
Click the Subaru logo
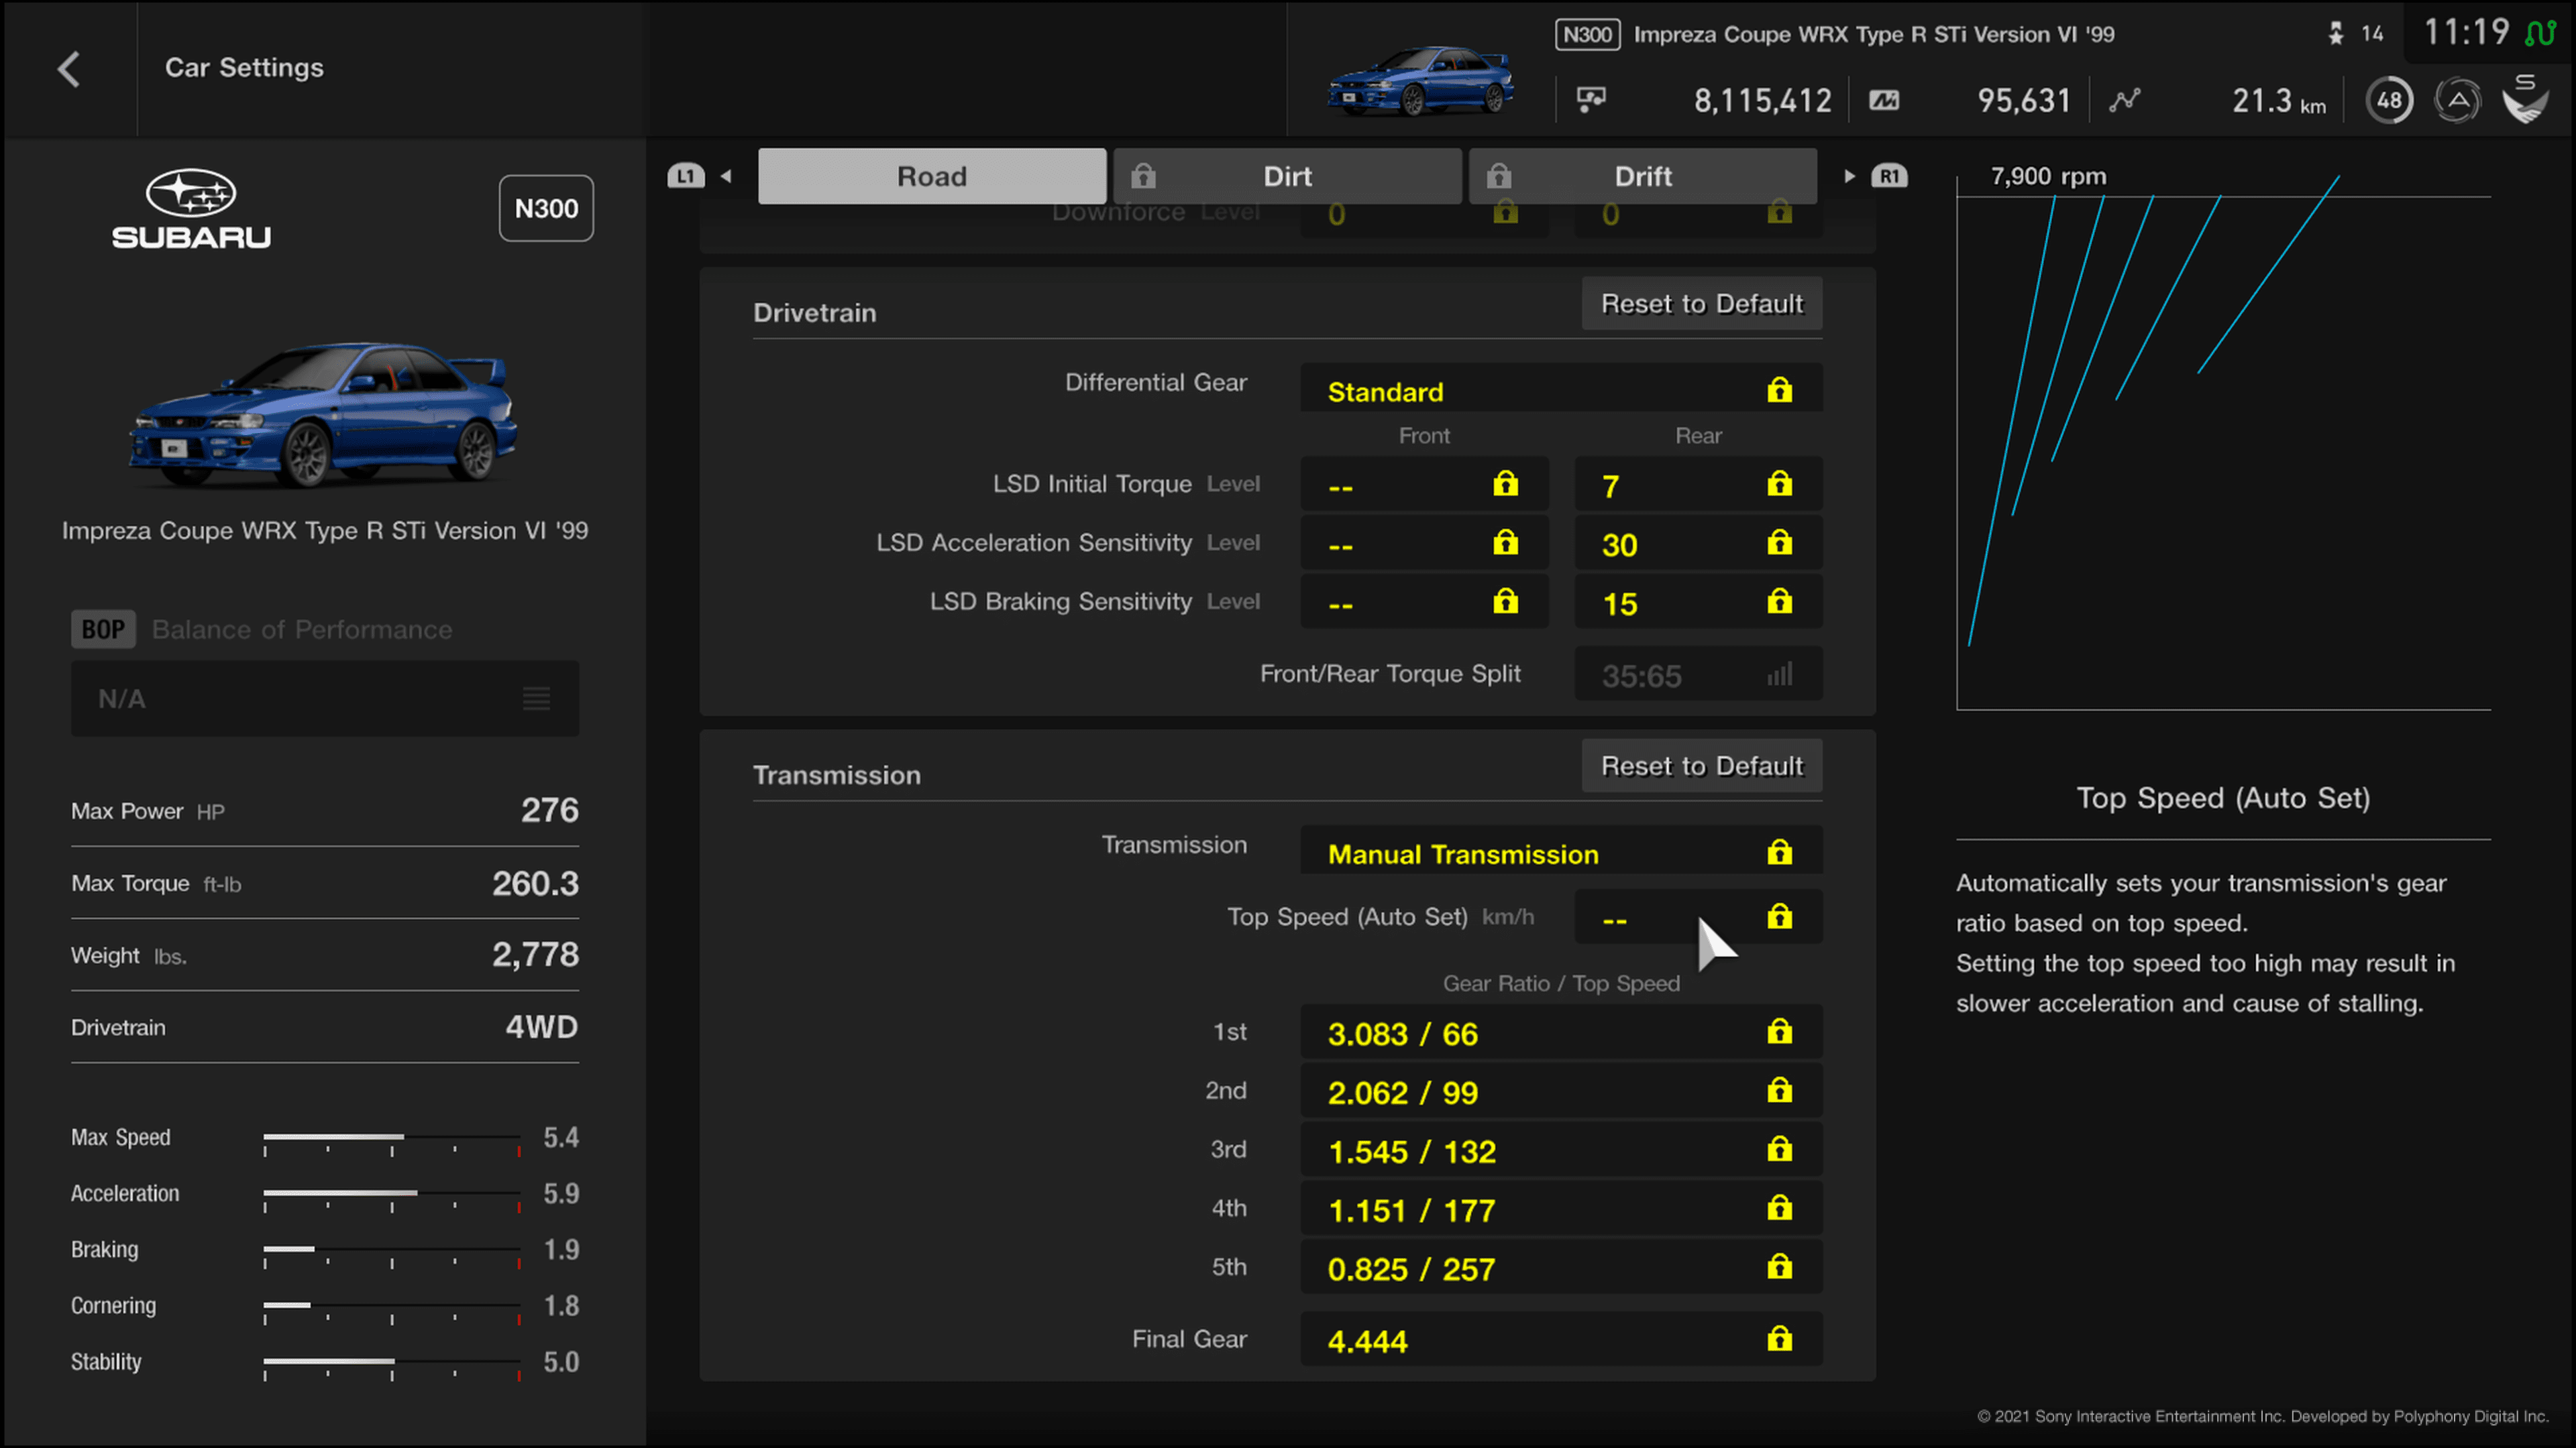(191, 209)
